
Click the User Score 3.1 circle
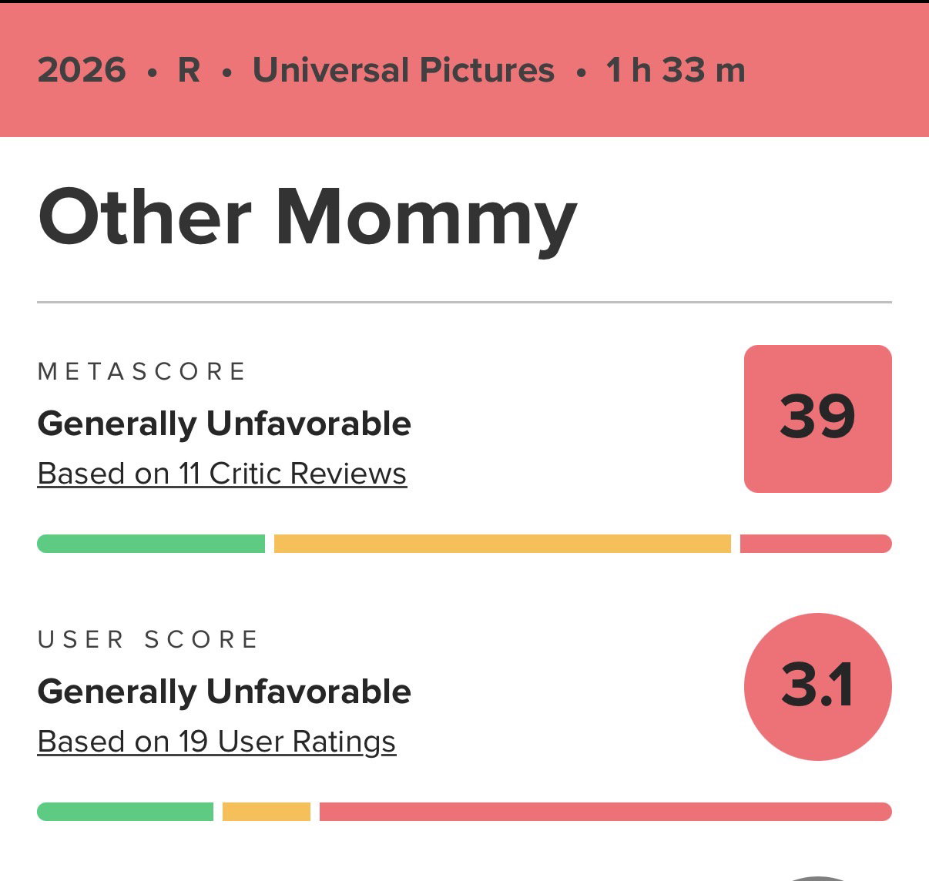[818, 687]
